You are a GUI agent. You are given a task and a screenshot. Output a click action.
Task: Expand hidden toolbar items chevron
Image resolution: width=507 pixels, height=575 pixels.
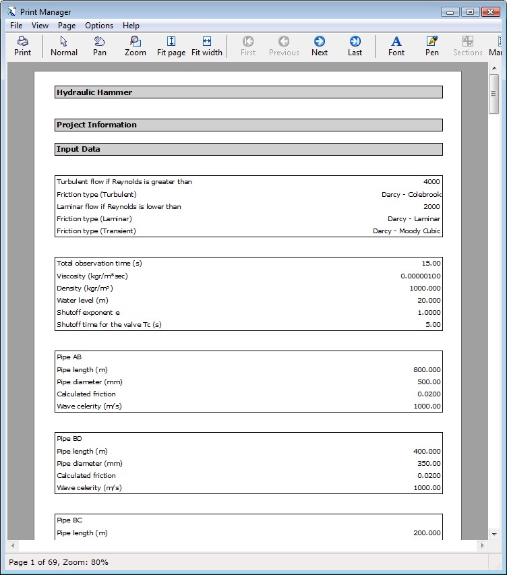pos(499,46)
